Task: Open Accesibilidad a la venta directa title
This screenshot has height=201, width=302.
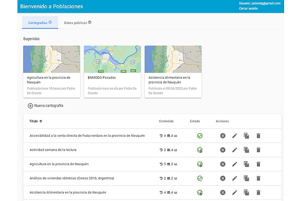Action: click(87, 135)
